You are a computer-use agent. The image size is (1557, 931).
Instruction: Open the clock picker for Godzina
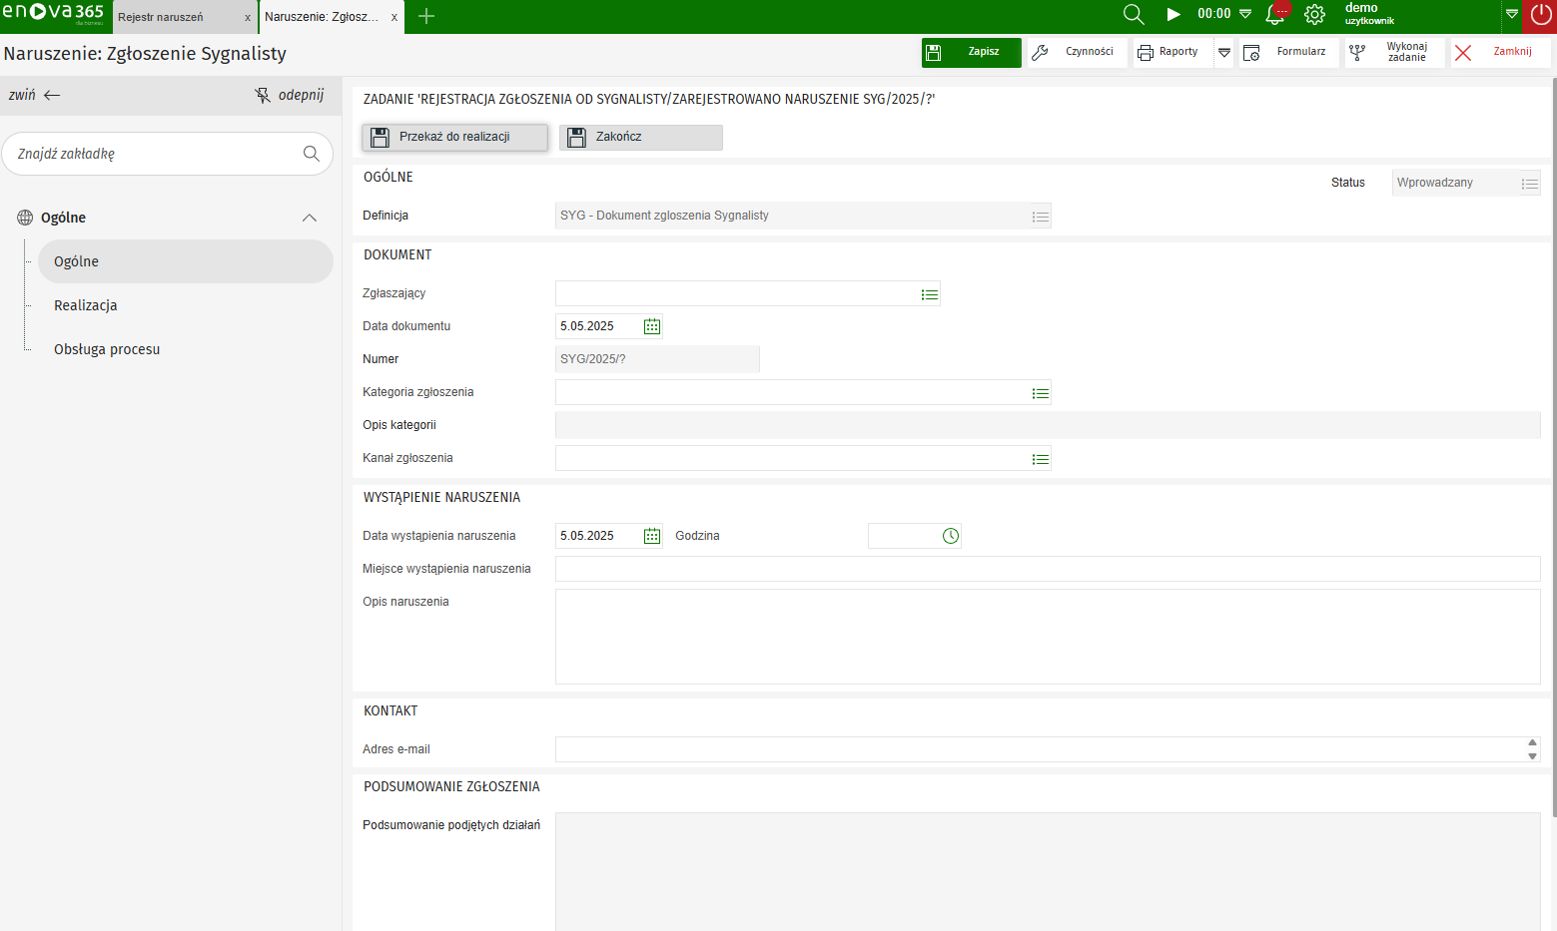(x=950, y=536)
